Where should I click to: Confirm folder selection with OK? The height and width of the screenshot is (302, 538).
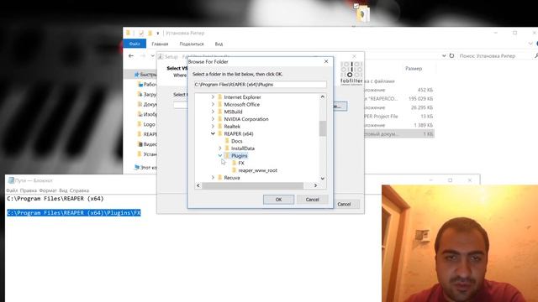278,200
